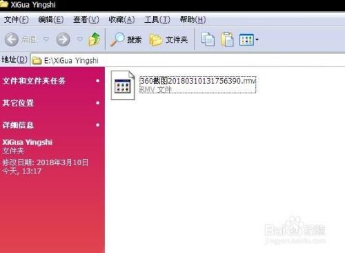
Task: Click the address bar path E:\XiGua Yingshi
Action: 71,61
